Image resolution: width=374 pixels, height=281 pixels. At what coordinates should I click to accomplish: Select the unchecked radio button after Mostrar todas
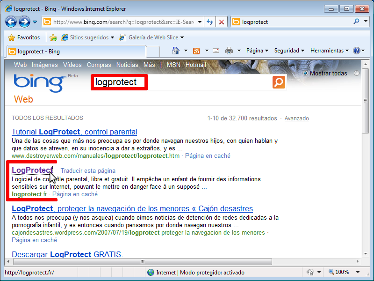click(x=357, y=73)
